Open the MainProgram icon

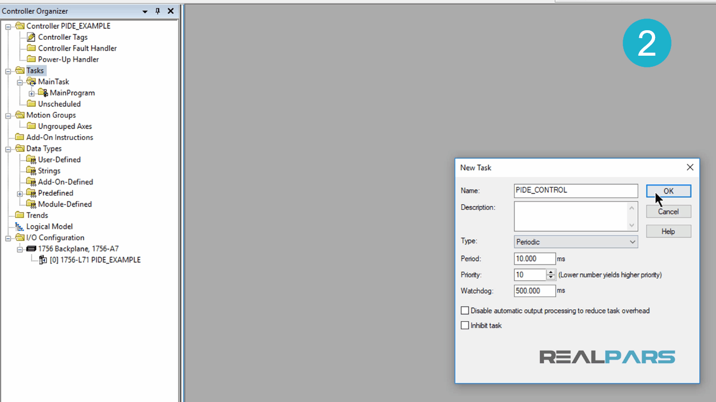[x=42, y=92]
